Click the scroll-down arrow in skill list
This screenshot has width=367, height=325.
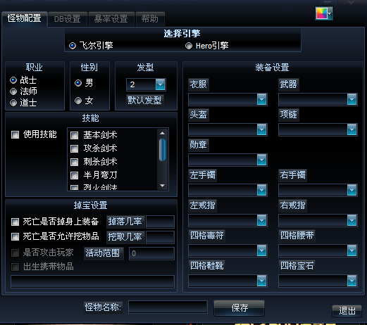(162, 186)
